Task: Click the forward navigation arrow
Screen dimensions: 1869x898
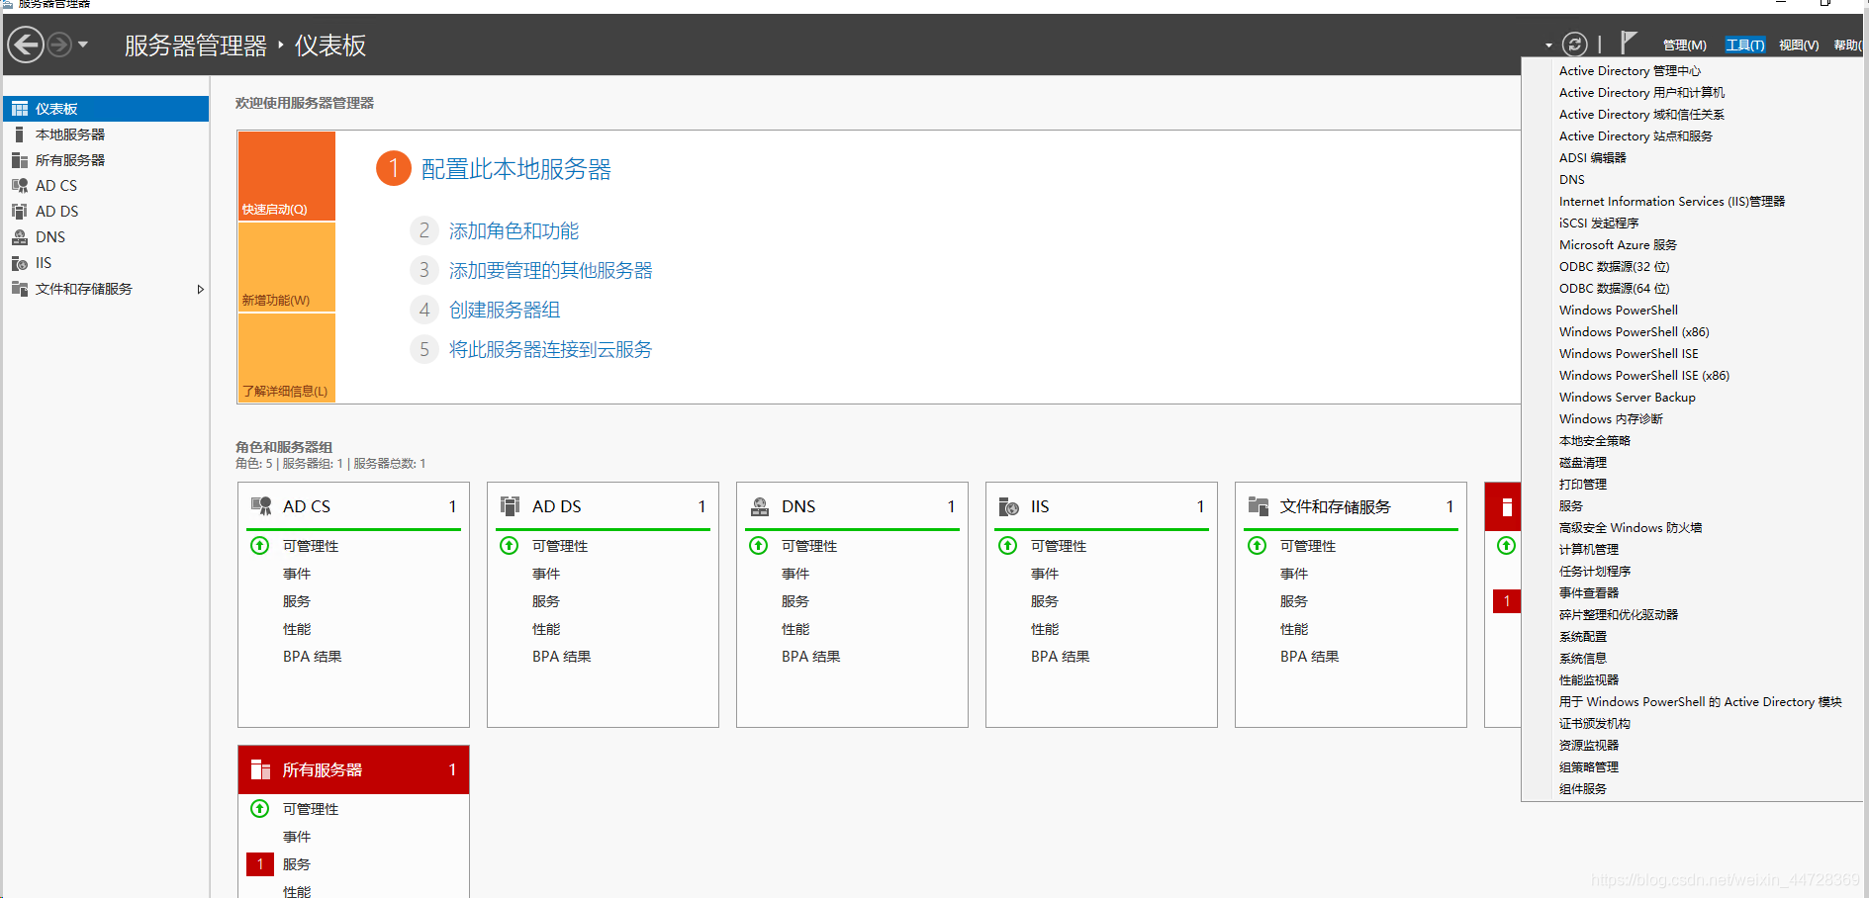Action: (x=59, y=45)
